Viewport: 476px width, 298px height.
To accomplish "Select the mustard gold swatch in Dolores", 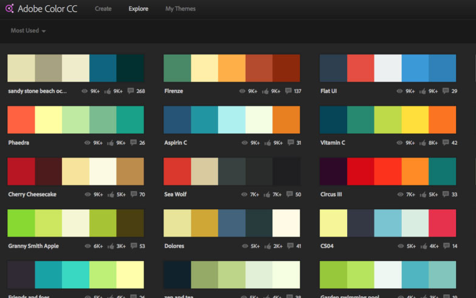I will pos(205,223).
